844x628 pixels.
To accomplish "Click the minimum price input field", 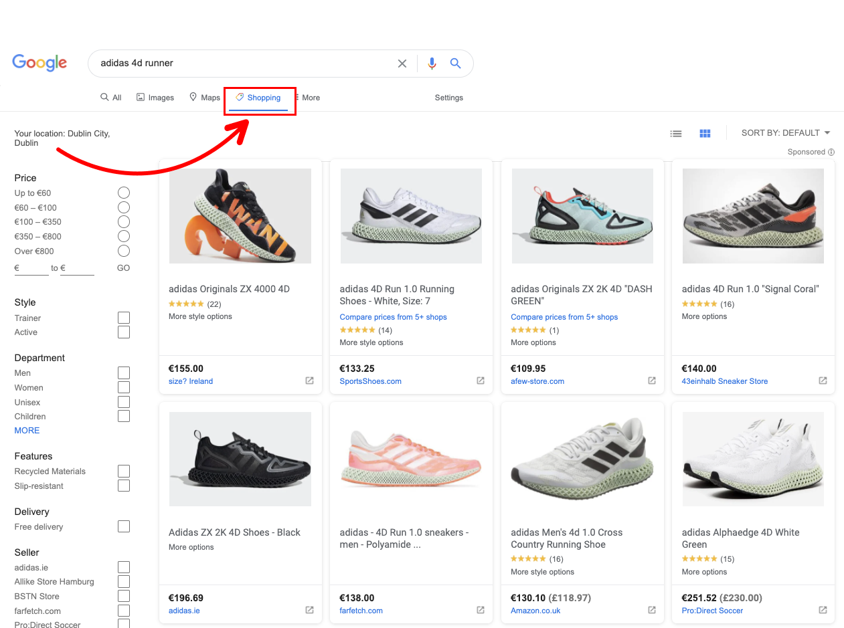I will [33, 268].
